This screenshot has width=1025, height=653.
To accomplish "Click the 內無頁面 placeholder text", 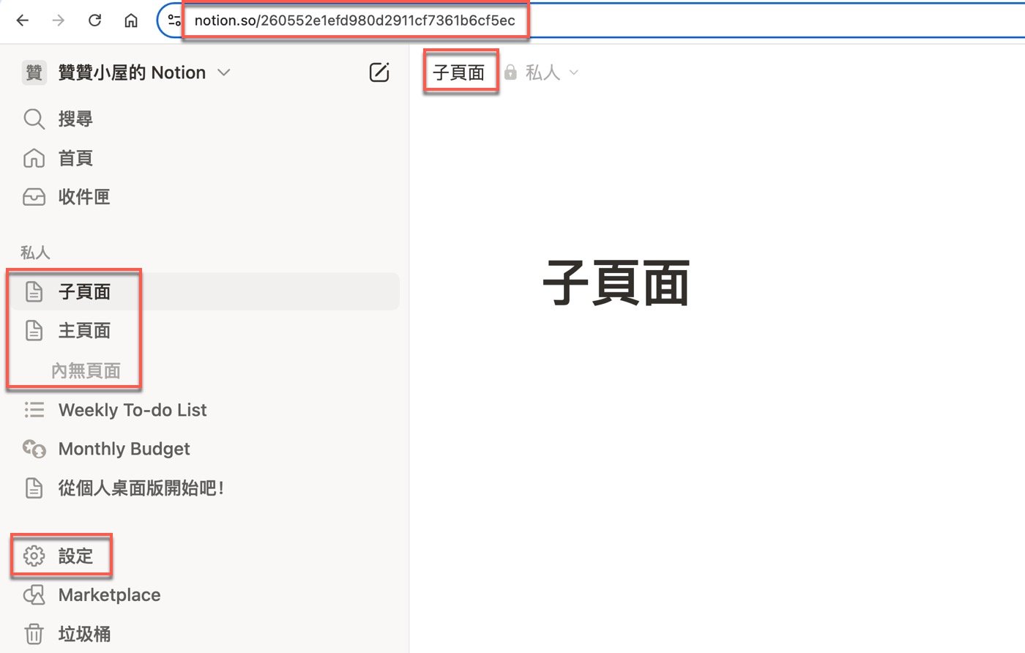I will pyautogui.click(x=86, y=371).
